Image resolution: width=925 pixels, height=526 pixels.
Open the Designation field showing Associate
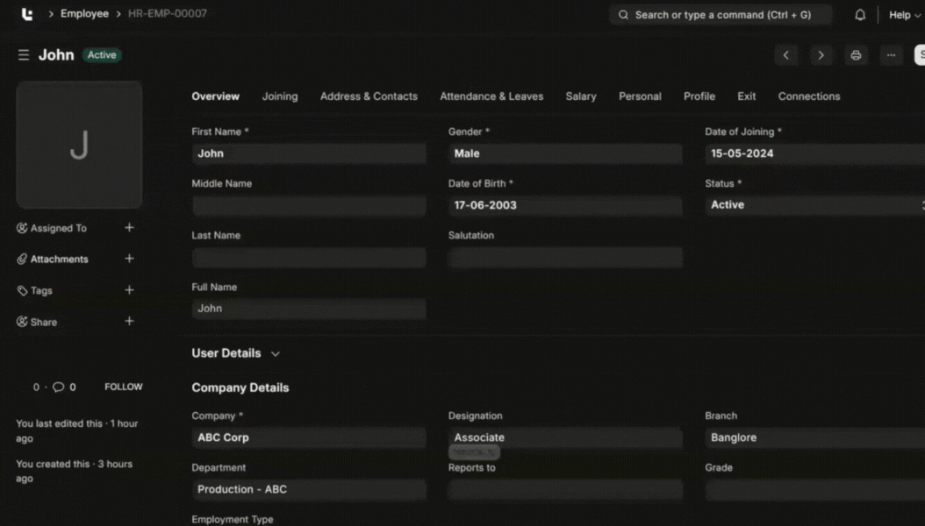click(x=565, y=437)
